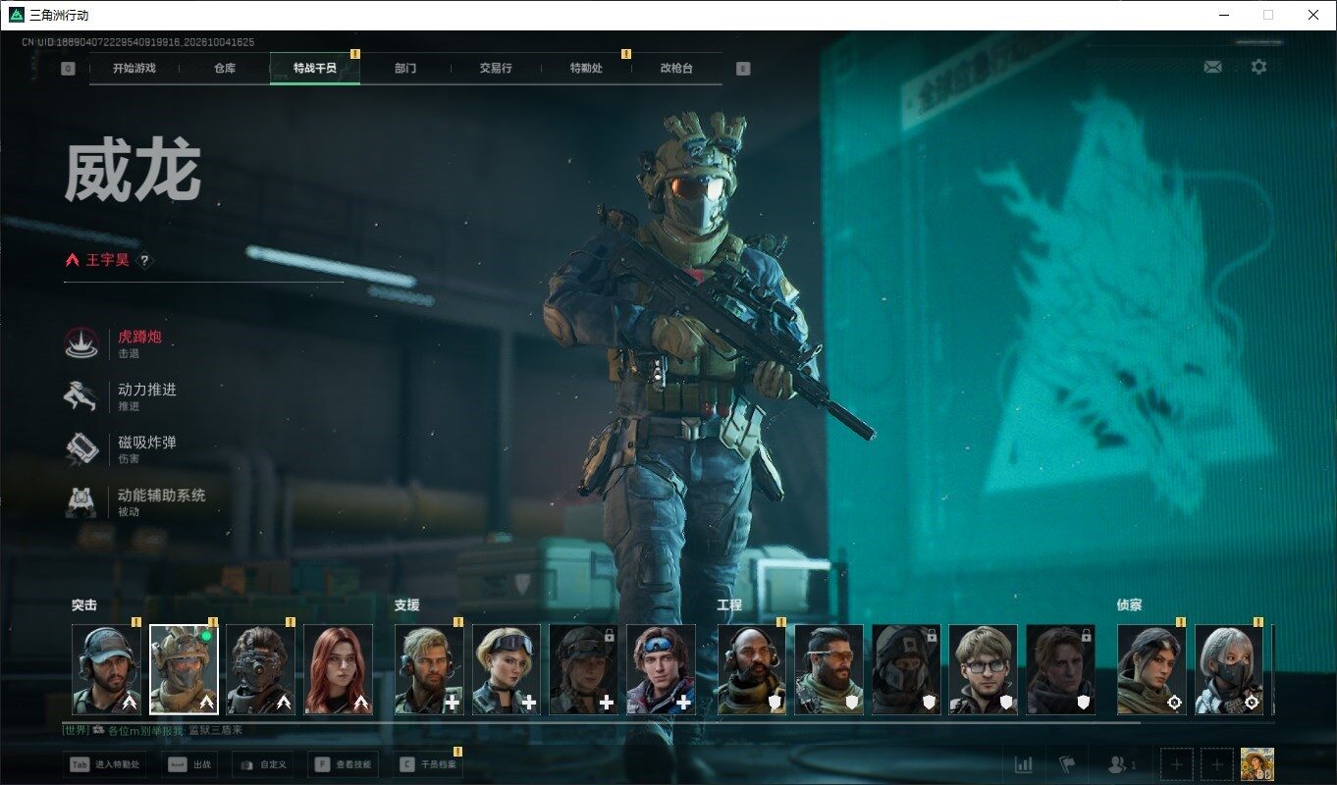Image resolution: width=1337 pixels, height=785 pixels.
Task: Select the first 支援 operator portrait
Action: click(x=429, y=669)
